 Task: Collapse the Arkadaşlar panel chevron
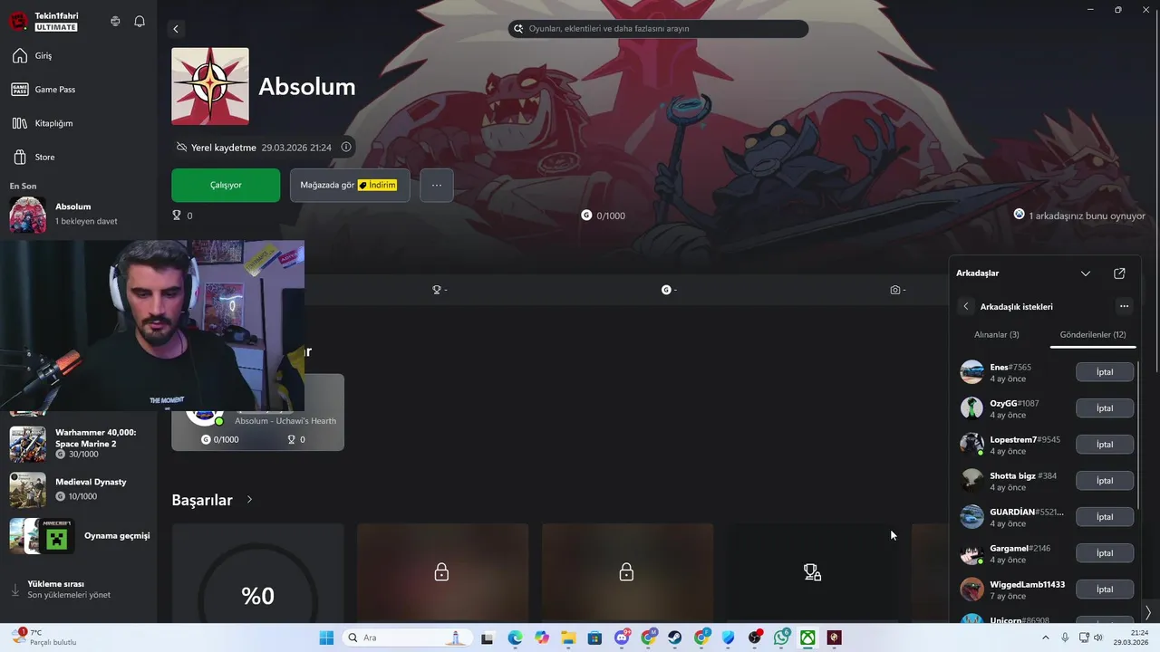1086,273
